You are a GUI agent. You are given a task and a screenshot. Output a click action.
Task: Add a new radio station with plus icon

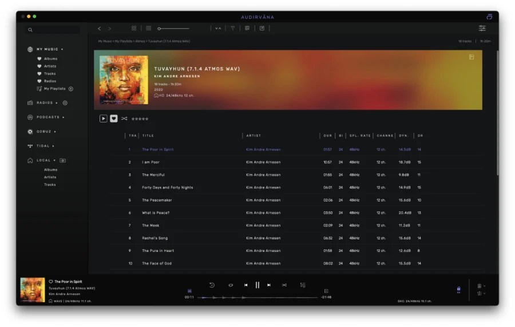pos(65,103)
